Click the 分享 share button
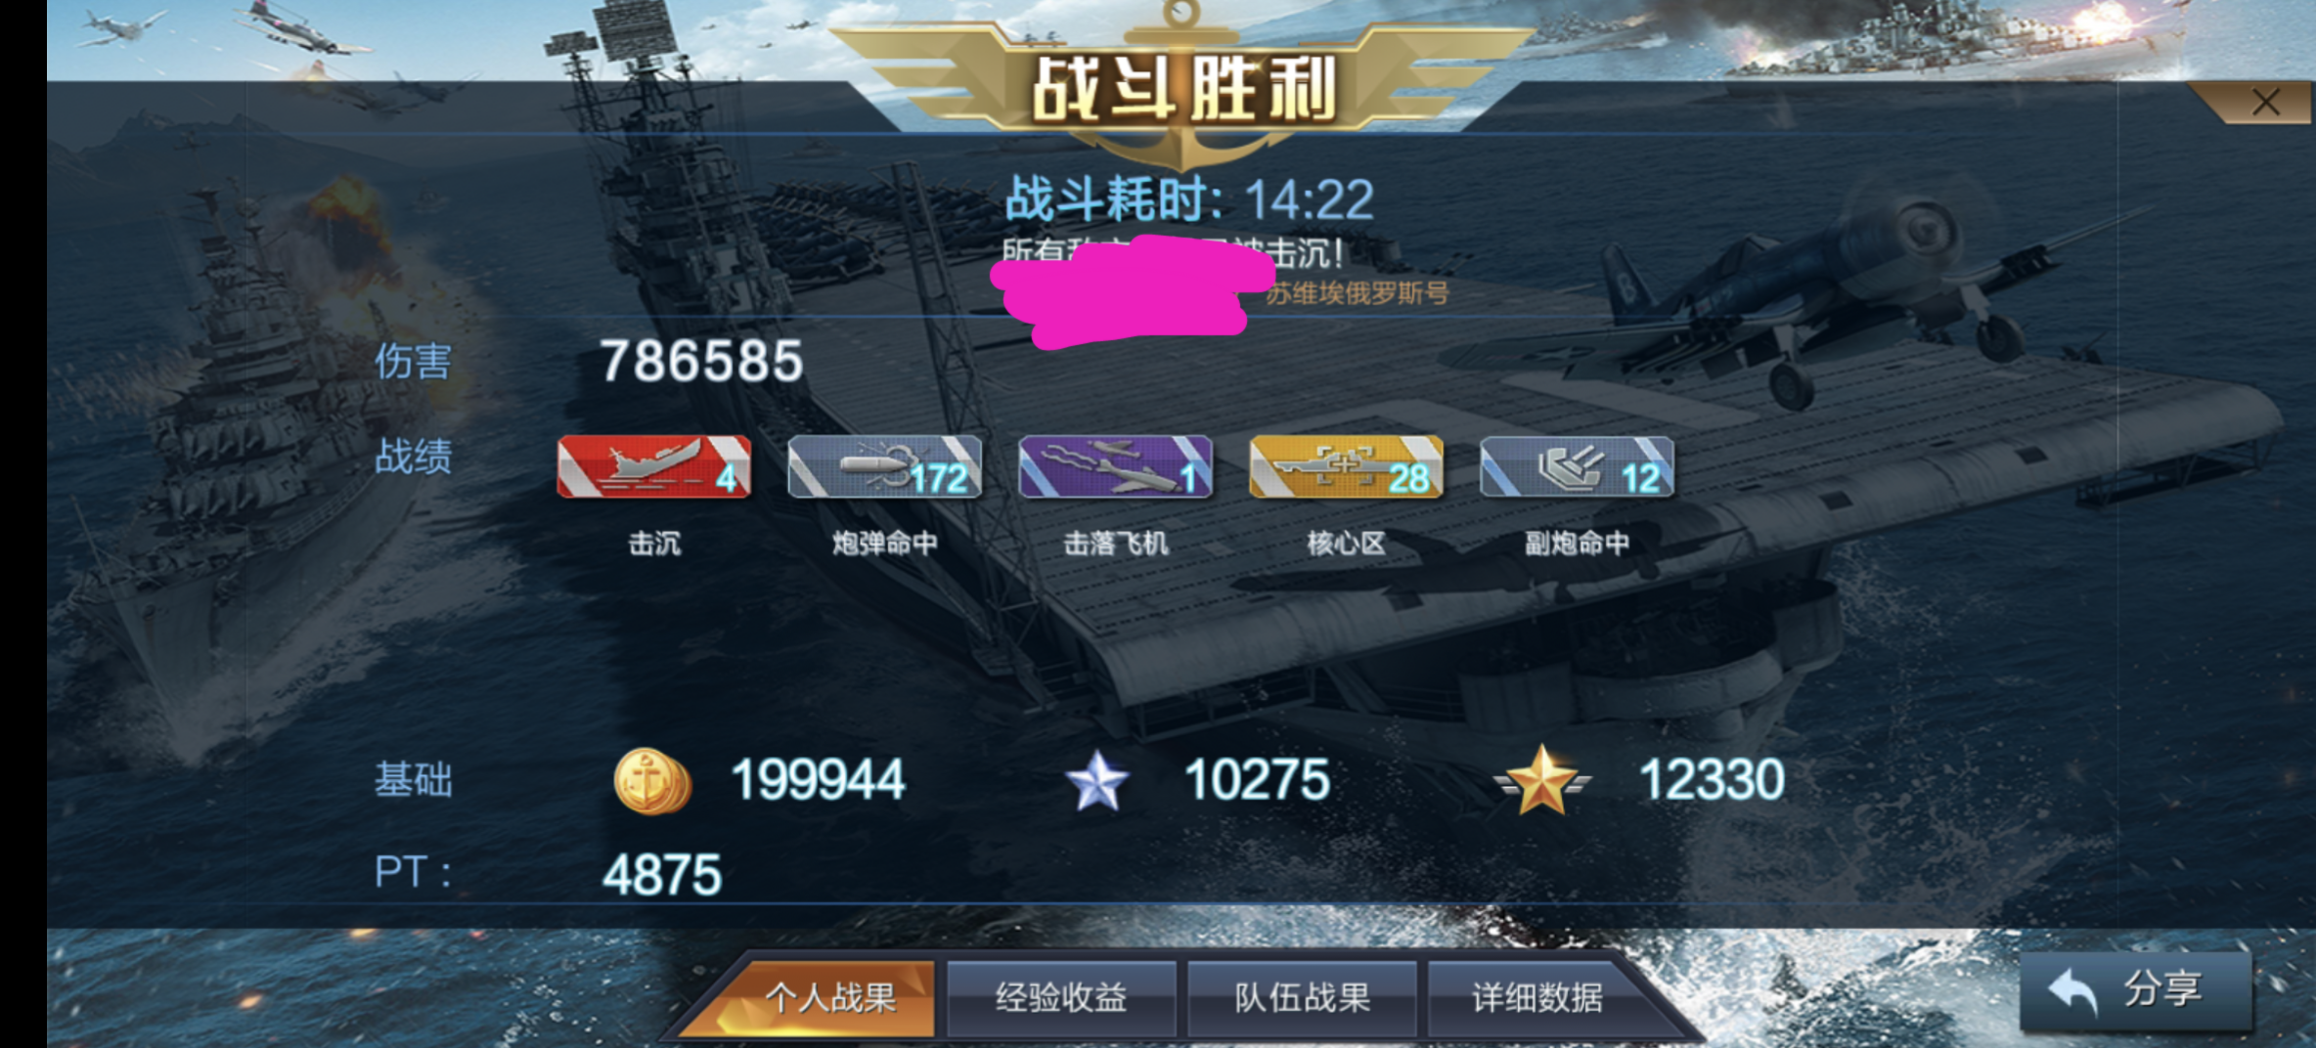 point(2136,990)
